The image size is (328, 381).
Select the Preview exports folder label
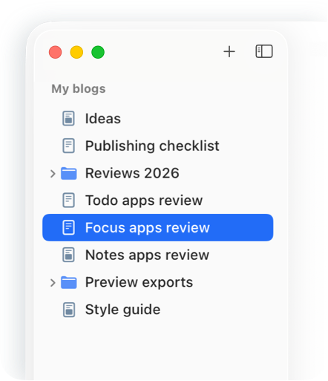click(139, 282)
